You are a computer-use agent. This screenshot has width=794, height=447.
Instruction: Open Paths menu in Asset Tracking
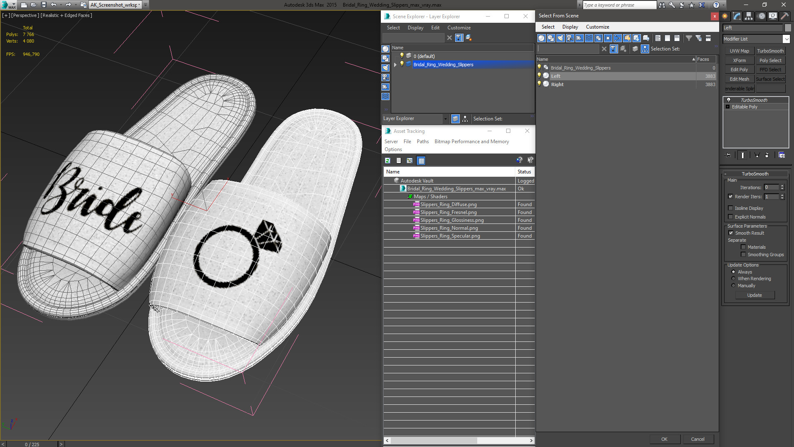[423, 142]
